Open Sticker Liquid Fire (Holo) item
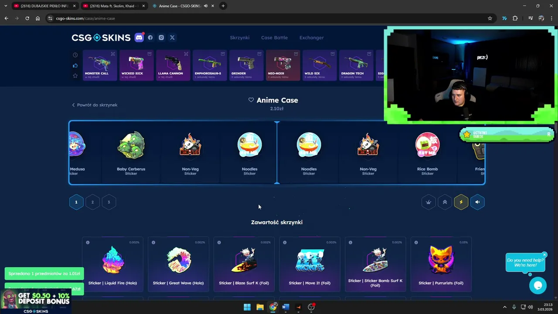Viewport: 558px width, 314px height. coord(112,264)
